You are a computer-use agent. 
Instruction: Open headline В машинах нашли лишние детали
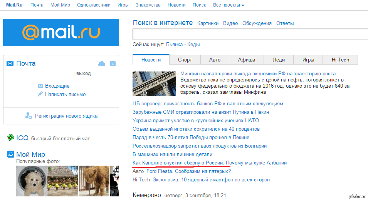click(x=172, y=154)
